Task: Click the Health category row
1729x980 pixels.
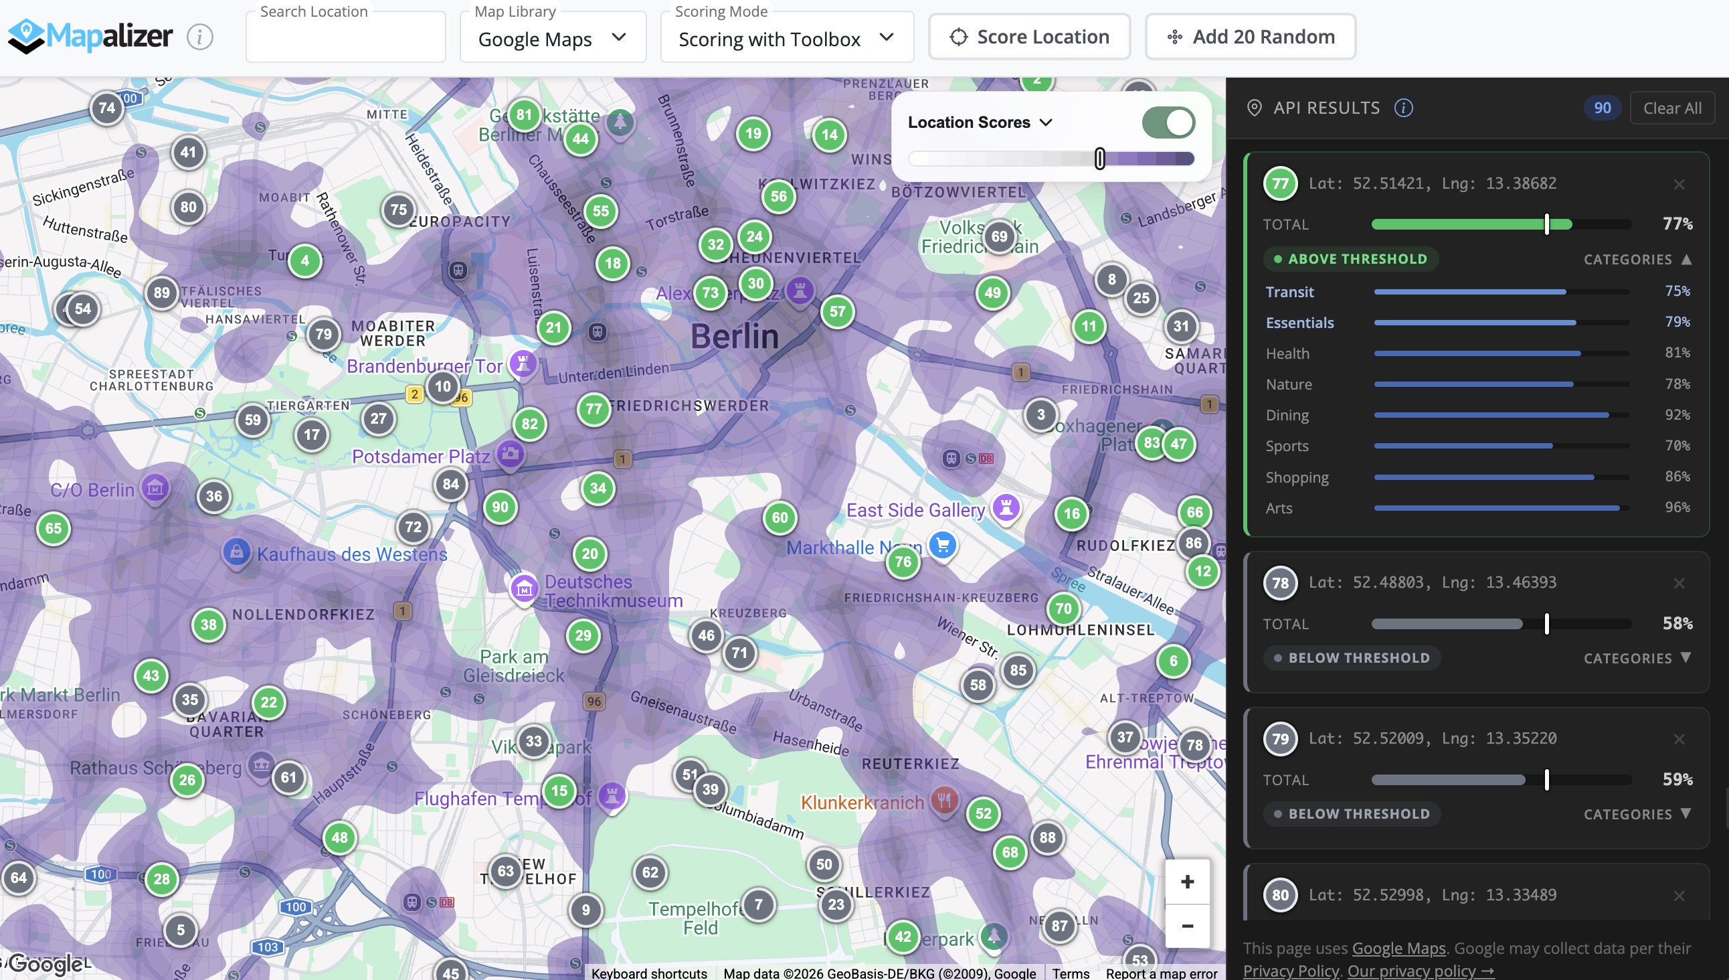Action: [x=1477, y=353]
